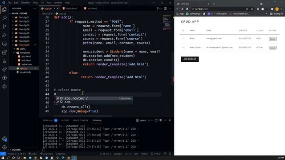Open the Chrome extensions puzzle icon

pos(272,9)
